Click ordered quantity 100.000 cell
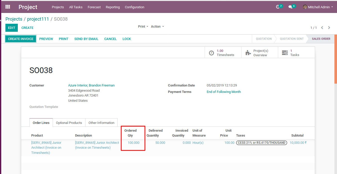Viewport: 337px width, 174px height. click(133, 143)
